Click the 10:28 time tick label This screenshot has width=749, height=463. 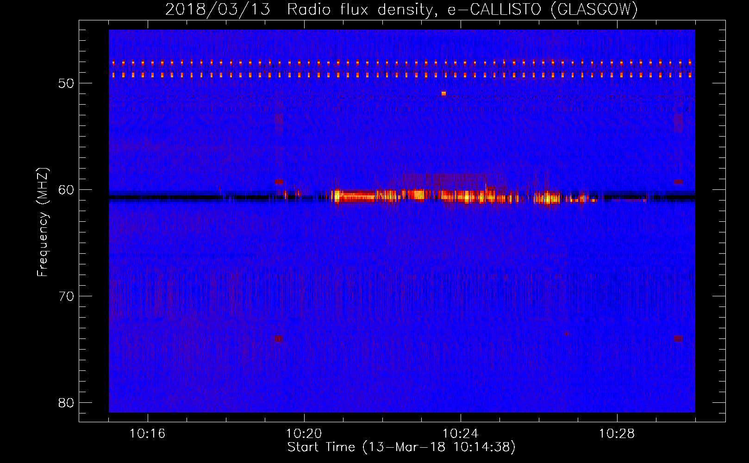pyautogui.click(x=617, y=434)
